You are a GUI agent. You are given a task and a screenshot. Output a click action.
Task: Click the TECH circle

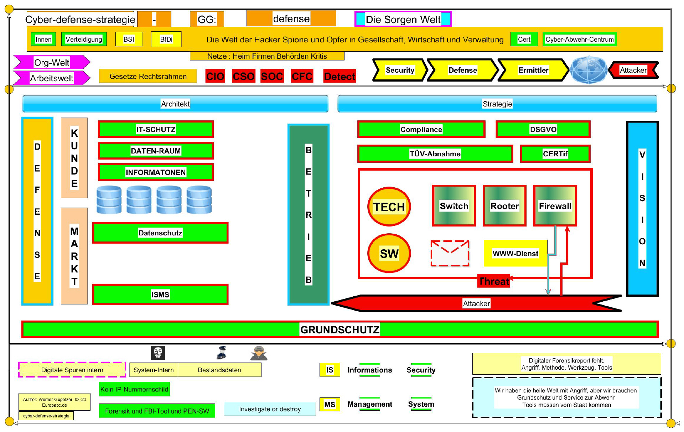point(389,207)
